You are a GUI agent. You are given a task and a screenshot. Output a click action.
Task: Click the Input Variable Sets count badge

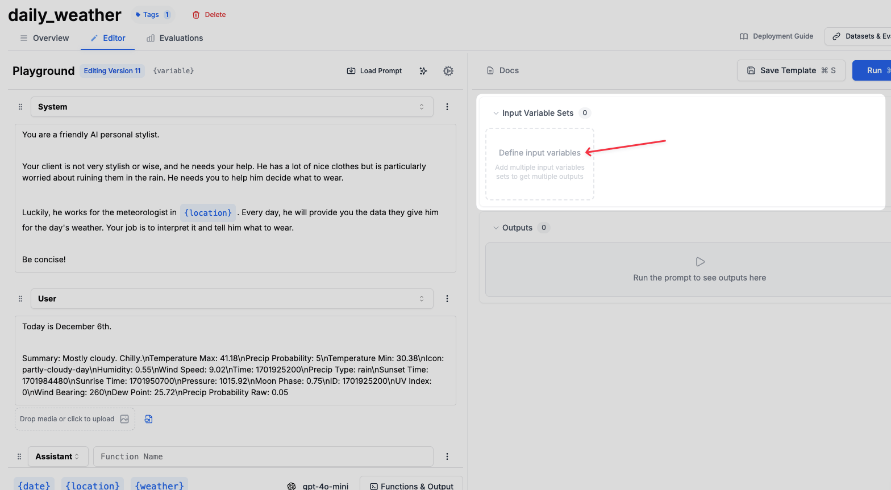[x=585, y=113]
